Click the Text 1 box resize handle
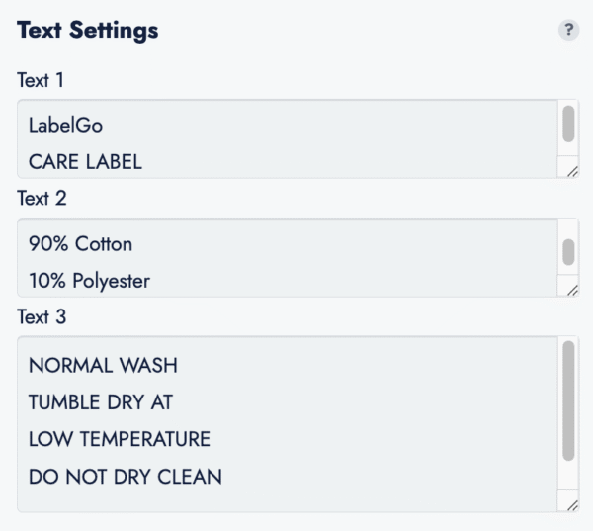Viewport: 593px width, 531px height. pyautogui.click(x=572, y=170)
